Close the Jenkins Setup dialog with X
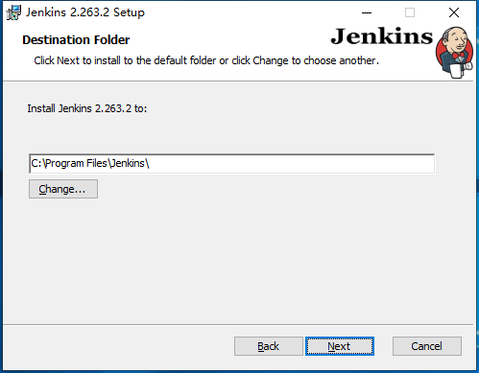Viewport: 479px width, 373px height. point(454,12)
